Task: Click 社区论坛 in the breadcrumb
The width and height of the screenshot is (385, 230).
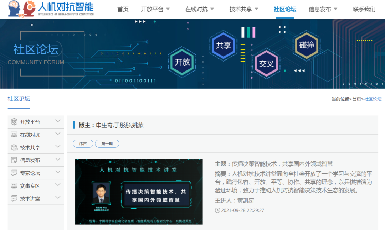Action: point(373,99)
